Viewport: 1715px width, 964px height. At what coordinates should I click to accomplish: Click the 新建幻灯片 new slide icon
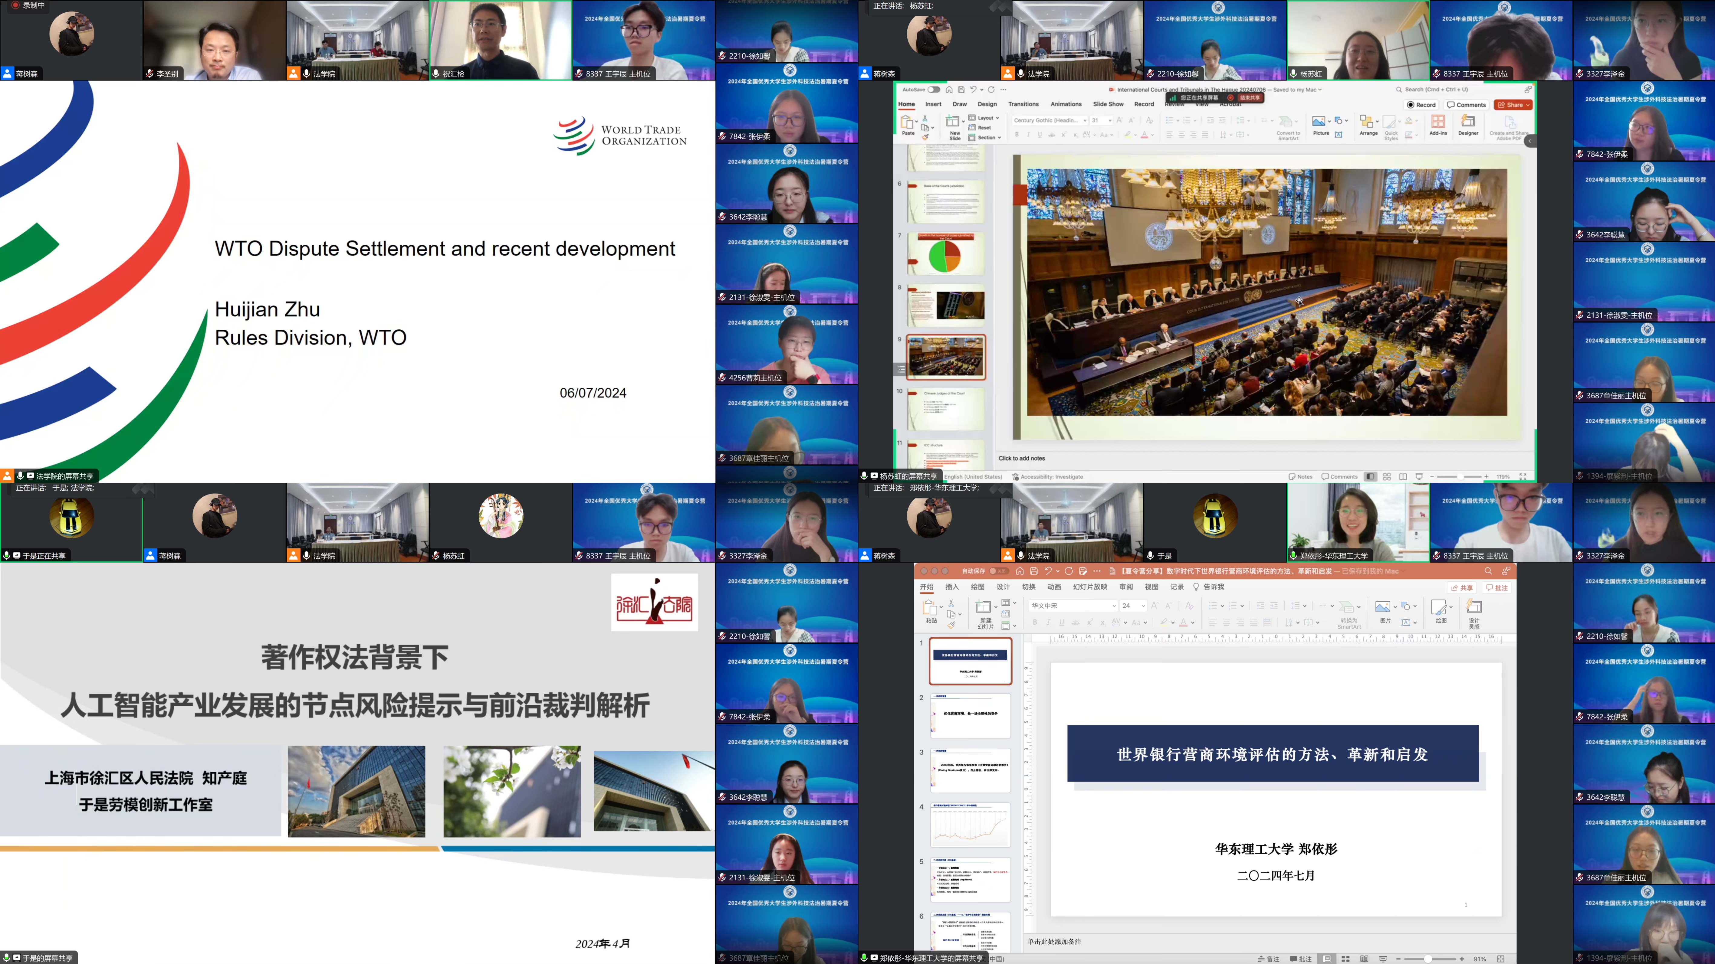click(x=983, y=607)
